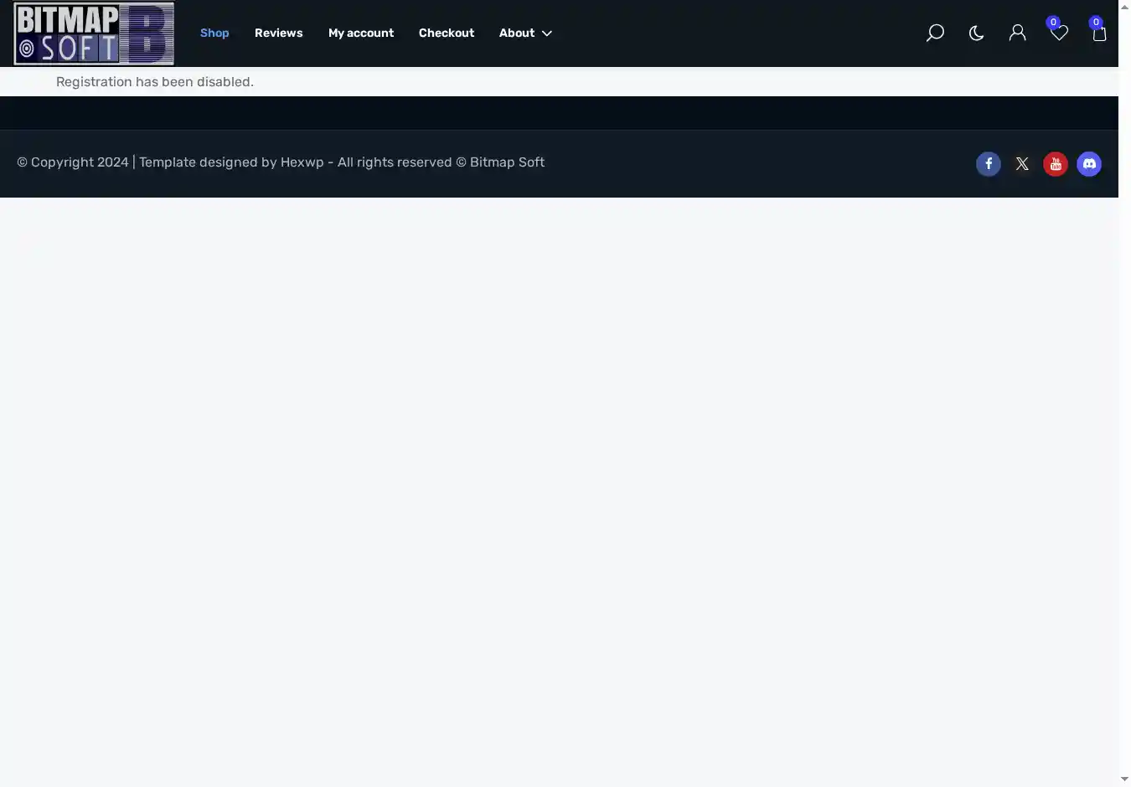Click the scrollbar down arrow
1131x787 pixels.
point(1124,779)
